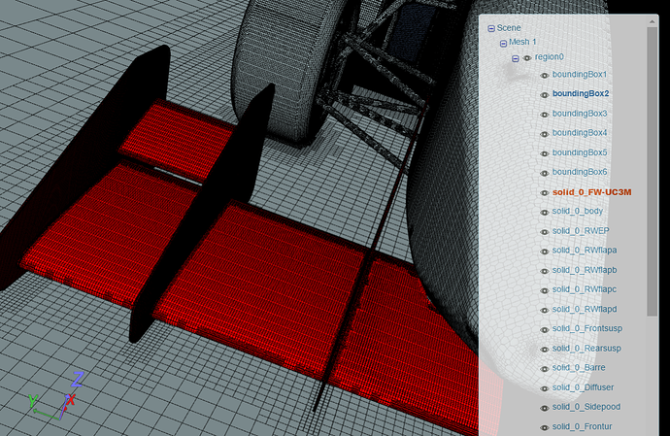This screenshot has height=436, width=670.
Task: Select solid_0_Barre entry
Action: pyautogui.click(x=579, y=368)
